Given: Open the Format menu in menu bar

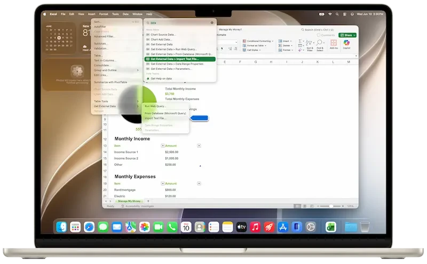Looking at the screenshot, I should coord(104,14).
